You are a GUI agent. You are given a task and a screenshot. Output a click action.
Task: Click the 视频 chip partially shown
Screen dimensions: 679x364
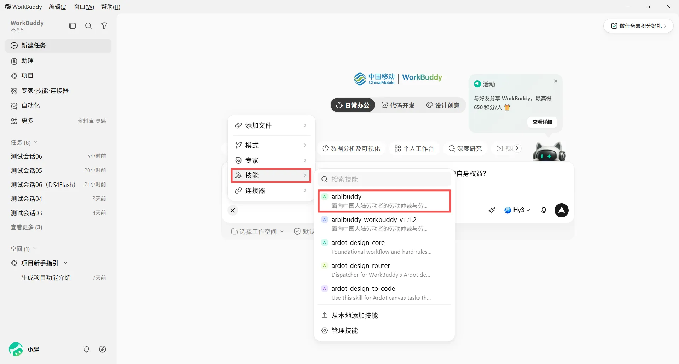click(x=505, y=148)
